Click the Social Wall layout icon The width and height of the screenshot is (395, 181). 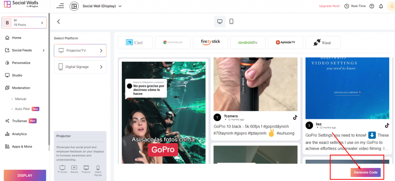(74, 6)
